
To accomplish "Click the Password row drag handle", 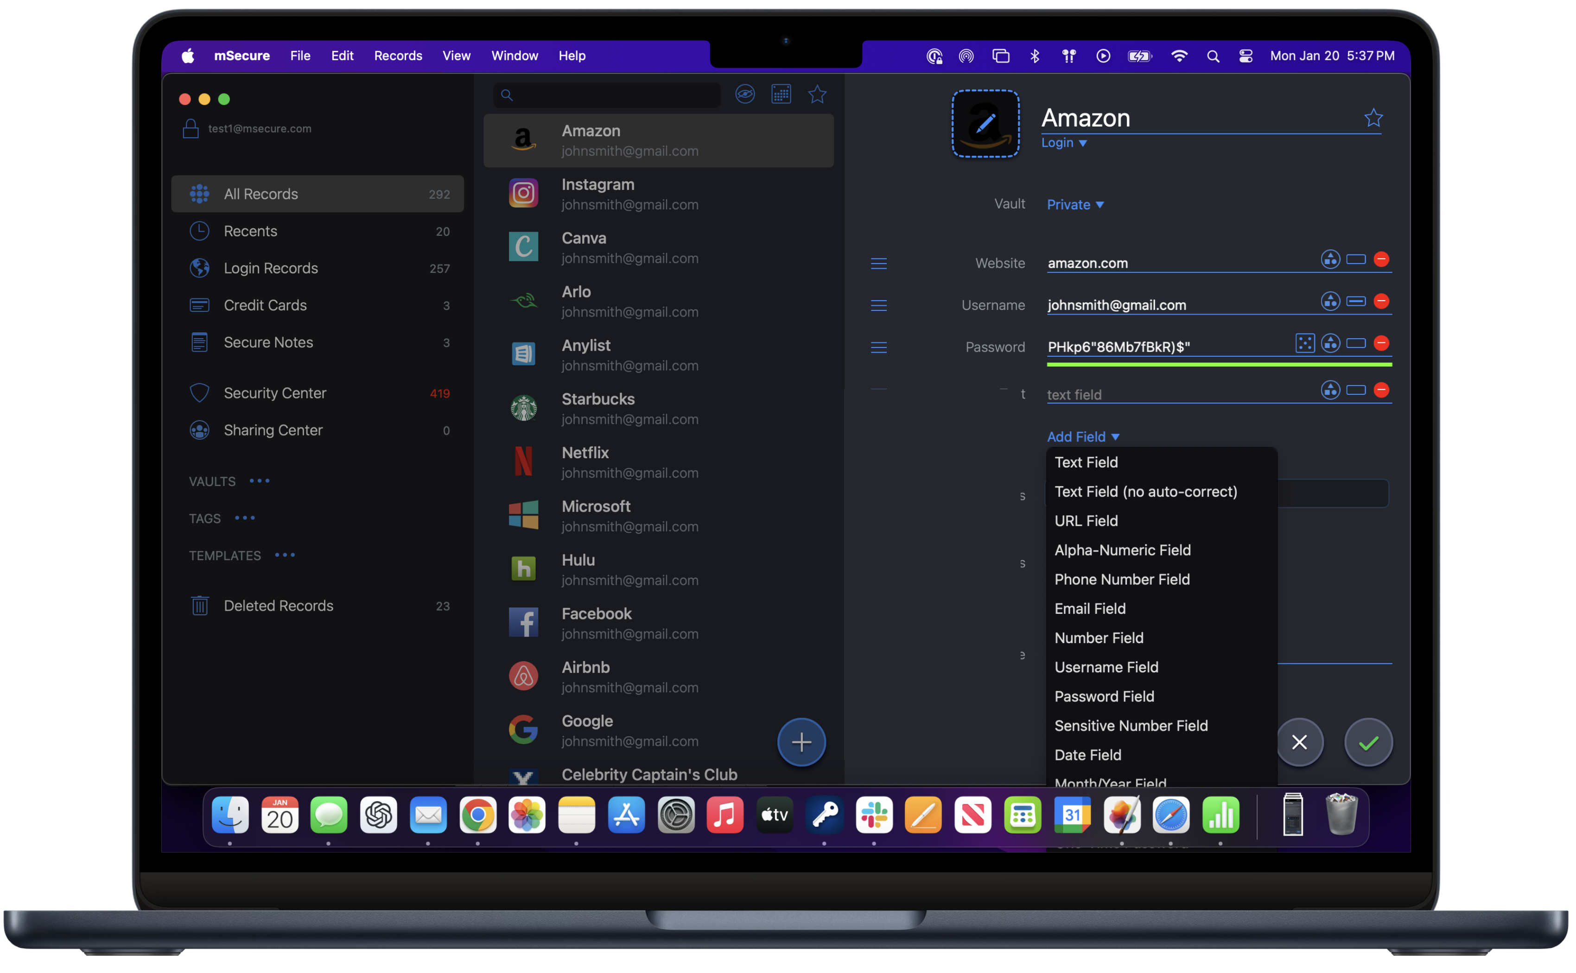I will (879, 347).
